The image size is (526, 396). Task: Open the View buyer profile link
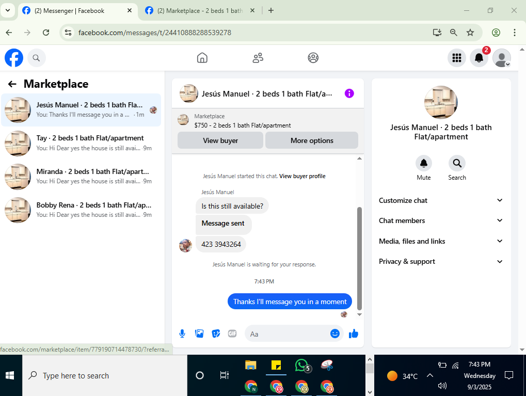(302, 176)
